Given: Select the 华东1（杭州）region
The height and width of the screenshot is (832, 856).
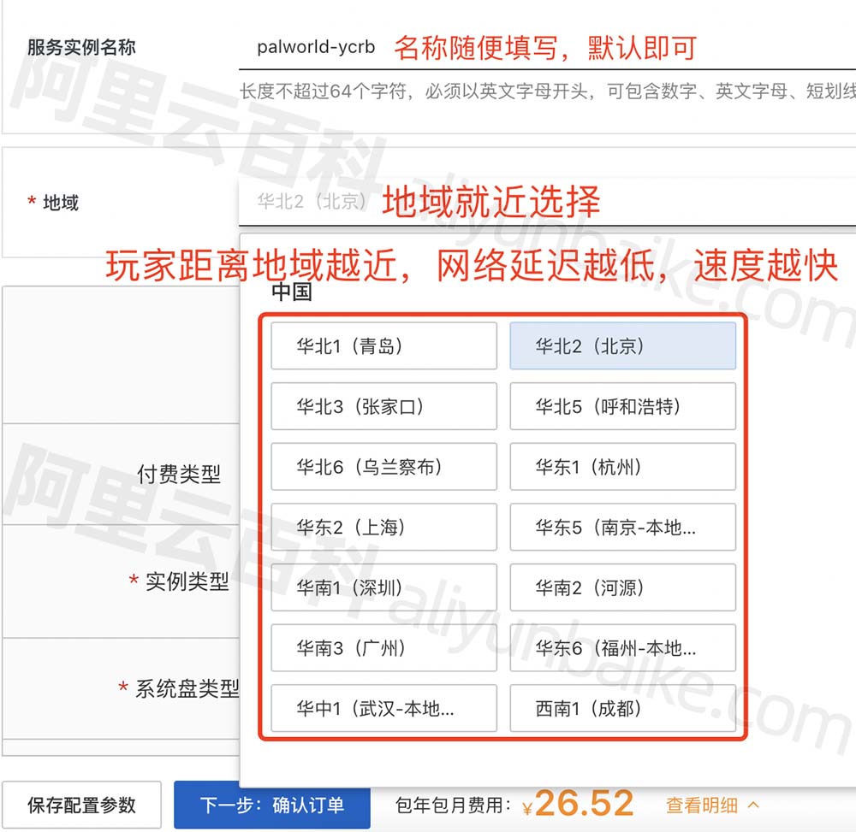Looking at the screenshot, I should click(x=622, y=466).
